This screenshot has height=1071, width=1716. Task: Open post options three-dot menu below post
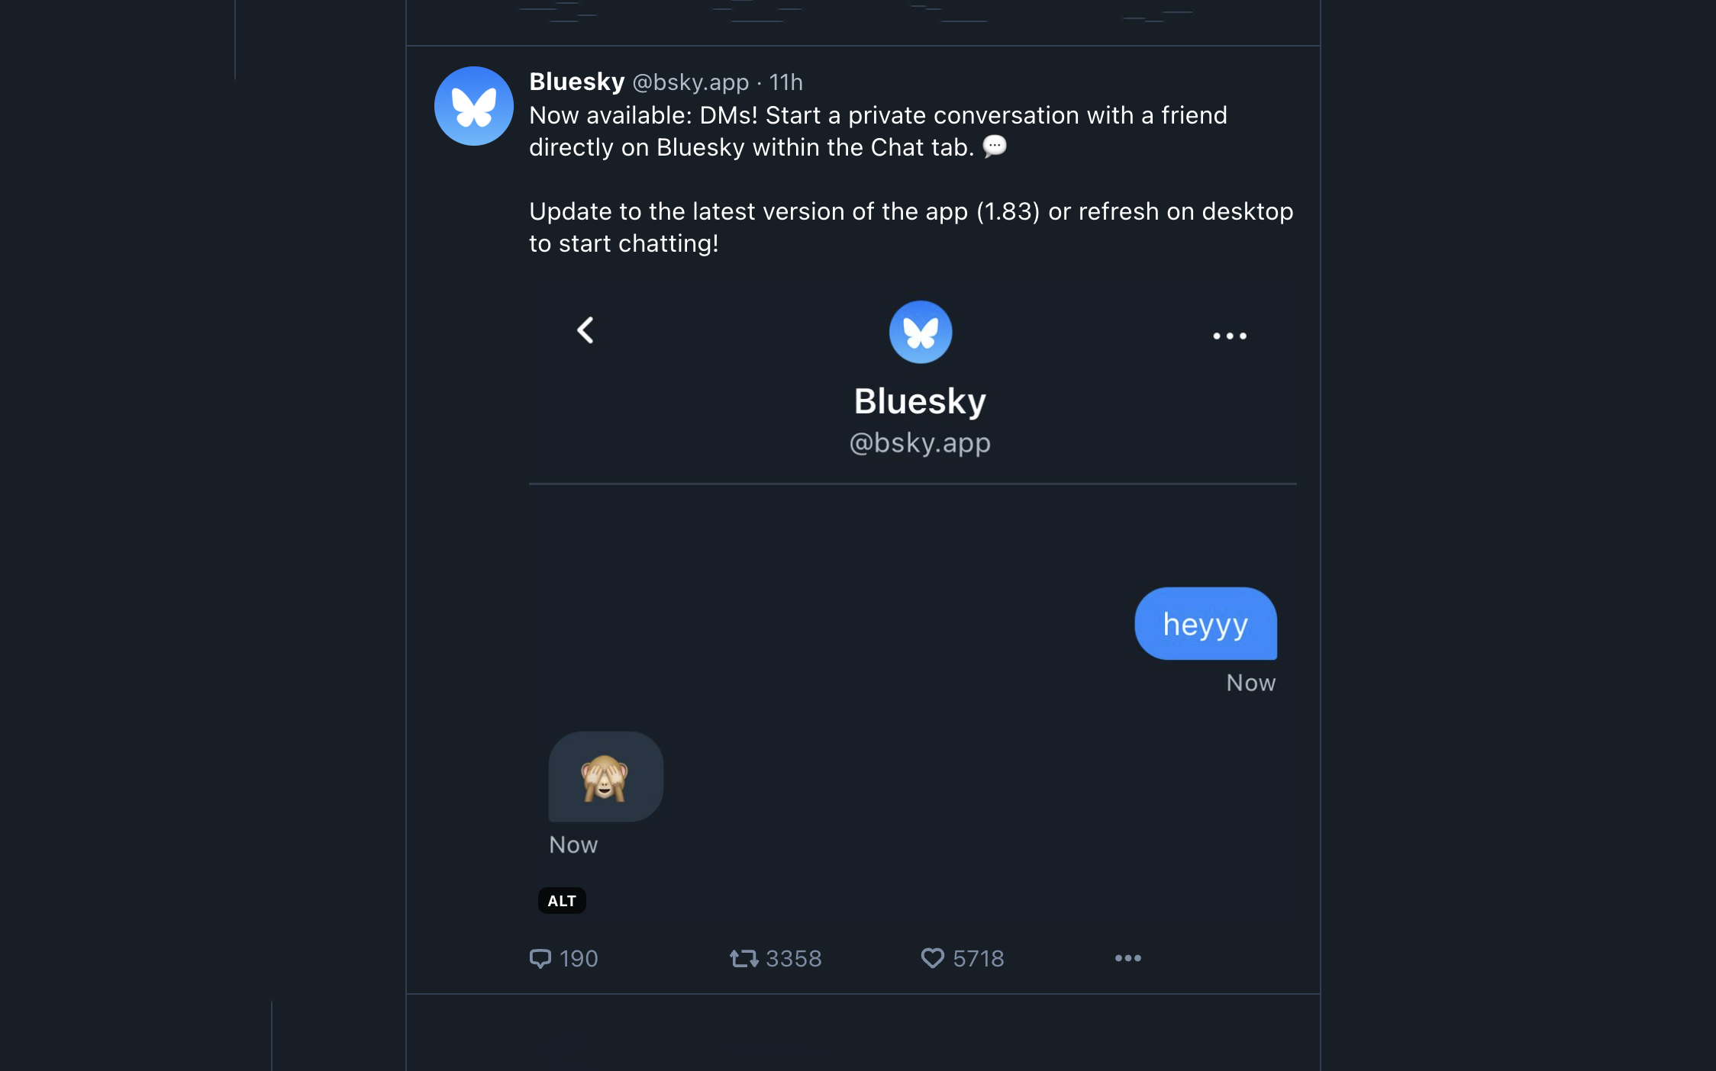[x=1127, y=958]
